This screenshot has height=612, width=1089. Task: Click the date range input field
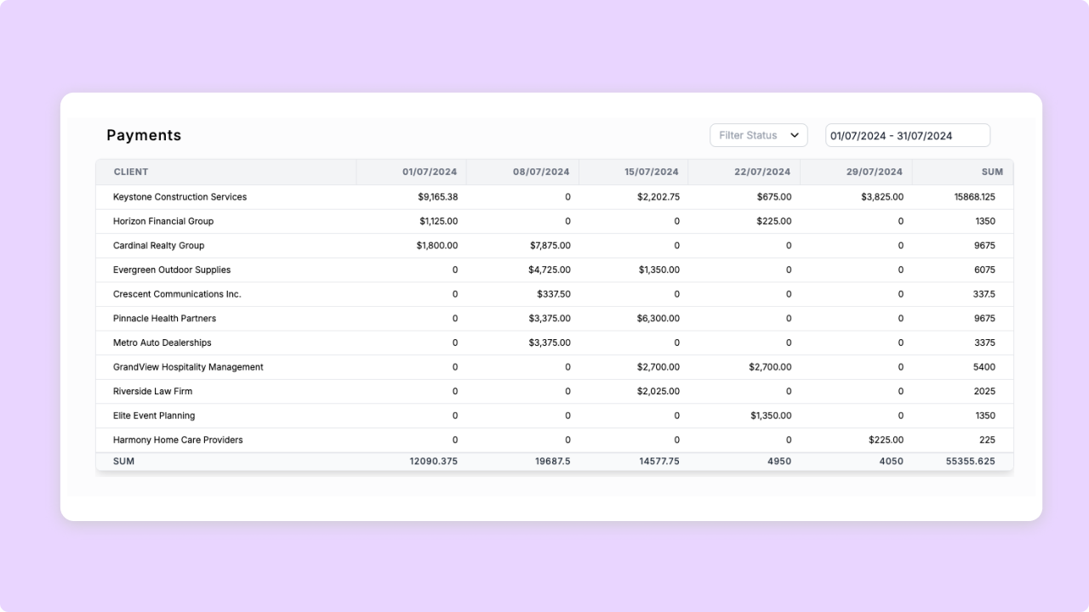[907, 135]
